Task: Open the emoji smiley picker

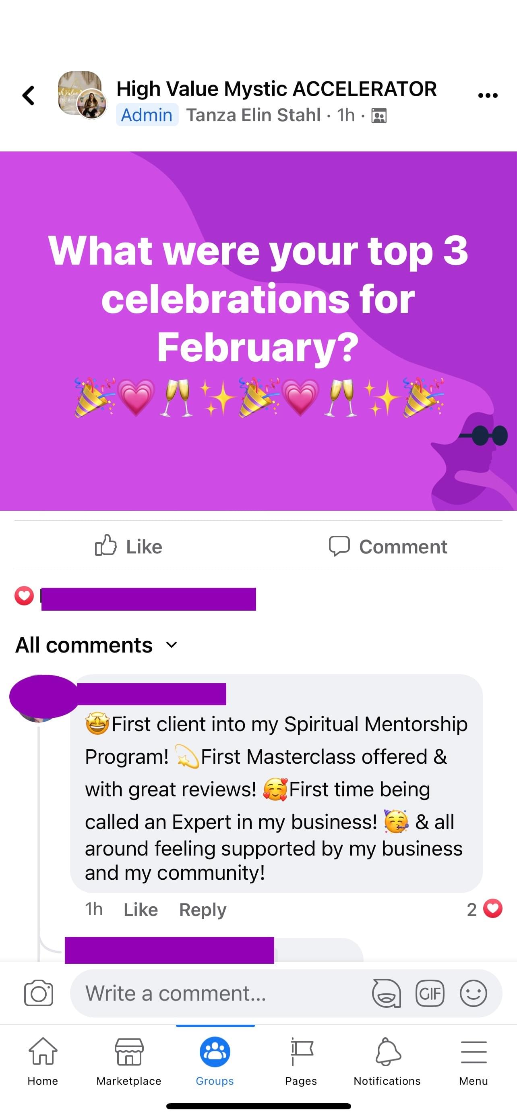Action: [x=473, y=993]
